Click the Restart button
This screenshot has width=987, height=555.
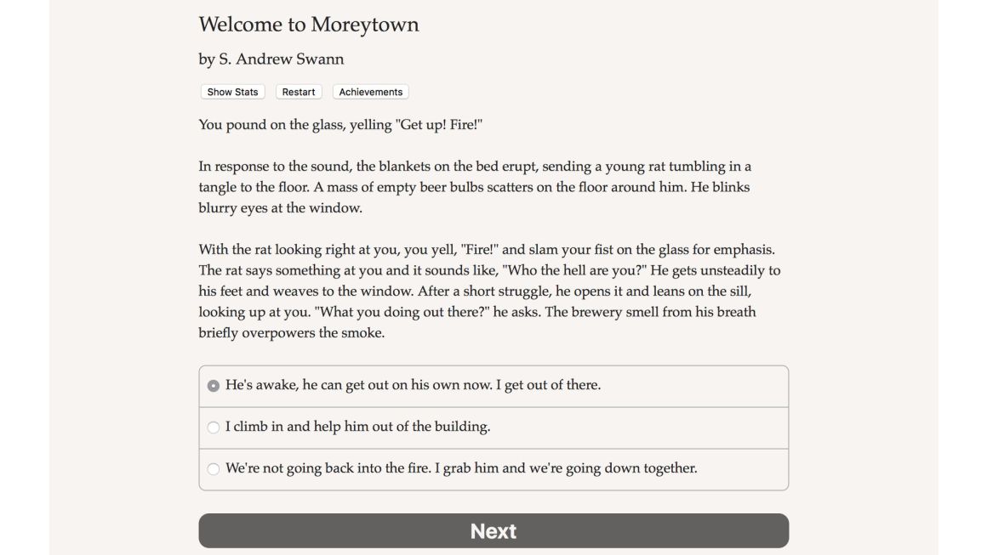tap(299, 92)
